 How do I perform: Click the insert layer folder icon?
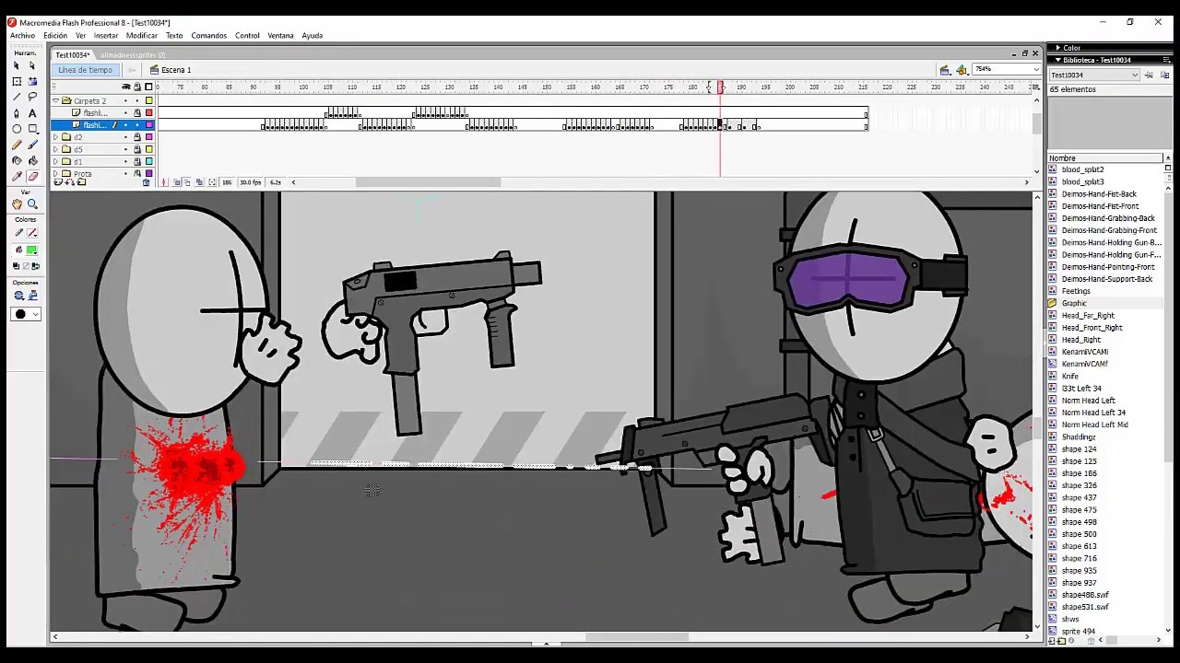point(81,182)
